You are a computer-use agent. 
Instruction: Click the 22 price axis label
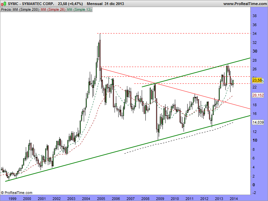(x=255, y=87)
